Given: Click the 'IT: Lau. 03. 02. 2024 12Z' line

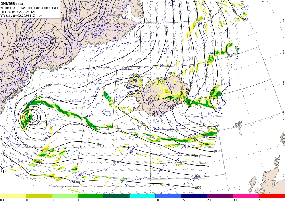Looking at the screenshot, I should 18,12.
